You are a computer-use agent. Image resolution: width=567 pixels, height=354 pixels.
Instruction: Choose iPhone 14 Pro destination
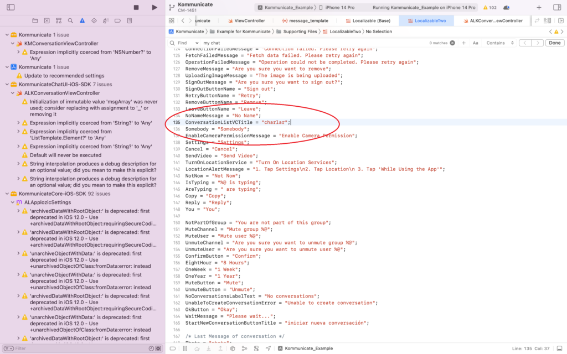point(337,7)
